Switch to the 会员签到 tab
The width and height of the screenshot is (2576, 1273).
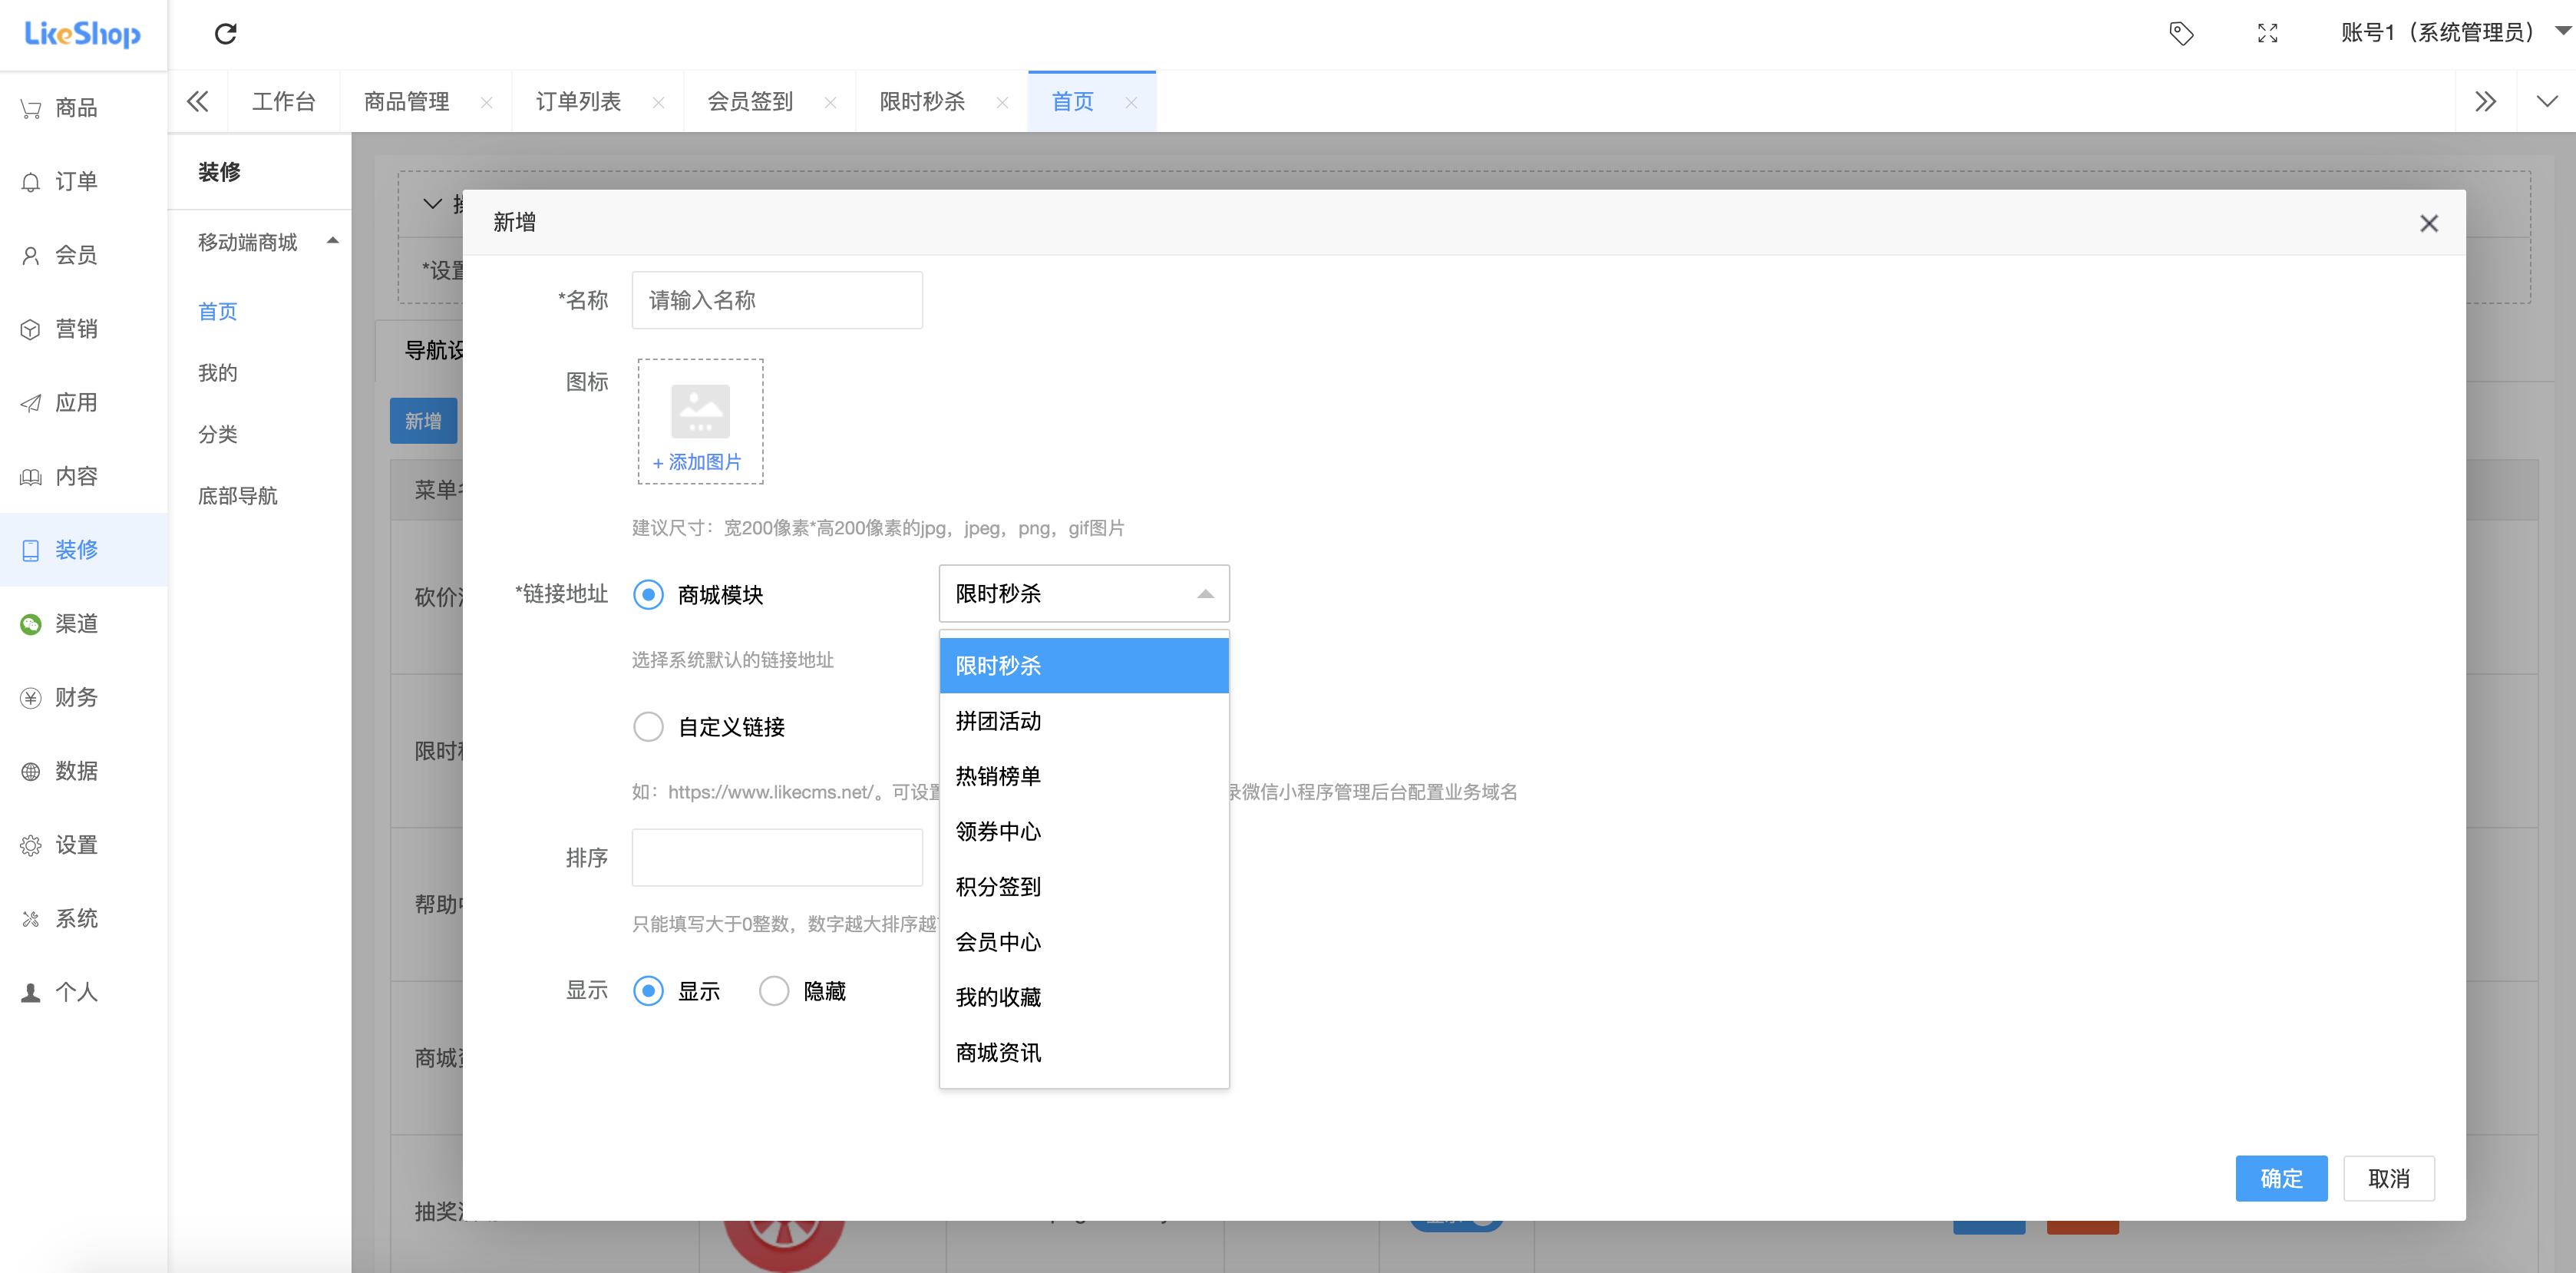[749, 101]
